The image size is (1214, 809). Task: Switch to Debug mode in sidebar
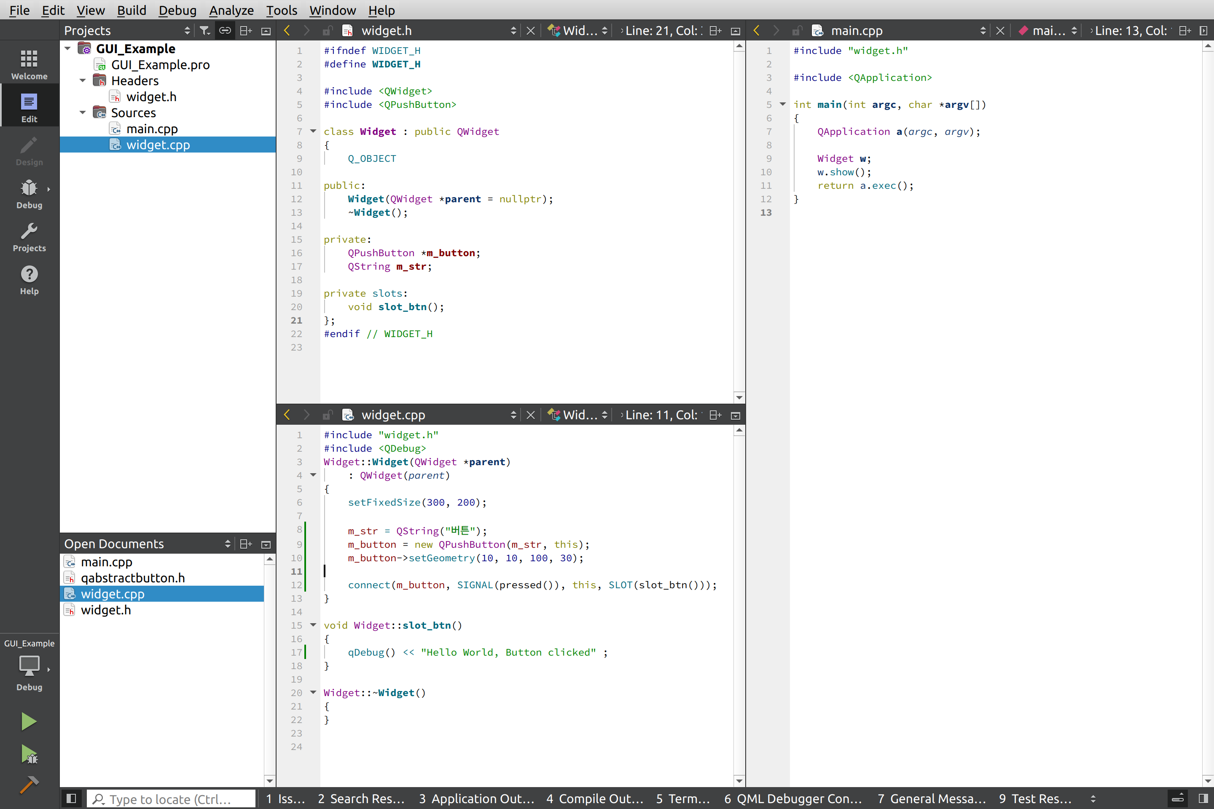pyautogui.click(x=29, y=193)
